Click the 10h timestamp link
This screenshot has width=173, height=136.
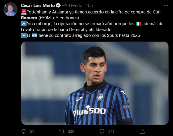tap(89, 6)
